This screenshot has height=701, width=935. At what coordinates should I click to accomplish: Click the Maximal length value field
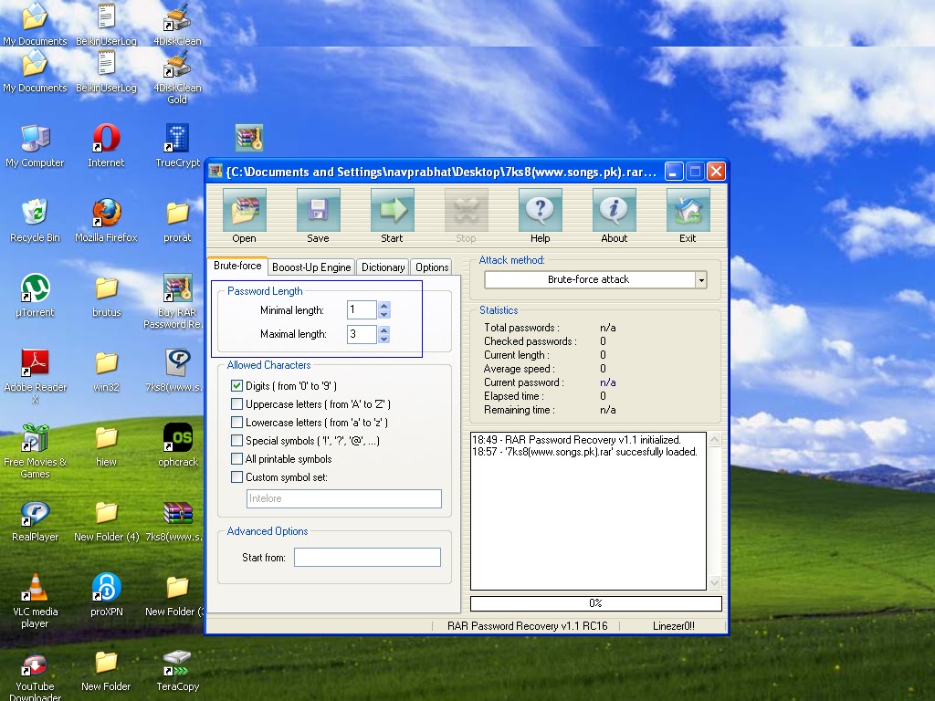tap(362, 334)
